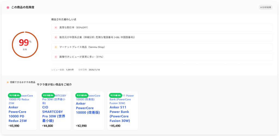
Task: Click サクラ度 0% badge on CIO SMARTCOBY card
Action: [48, 95]
